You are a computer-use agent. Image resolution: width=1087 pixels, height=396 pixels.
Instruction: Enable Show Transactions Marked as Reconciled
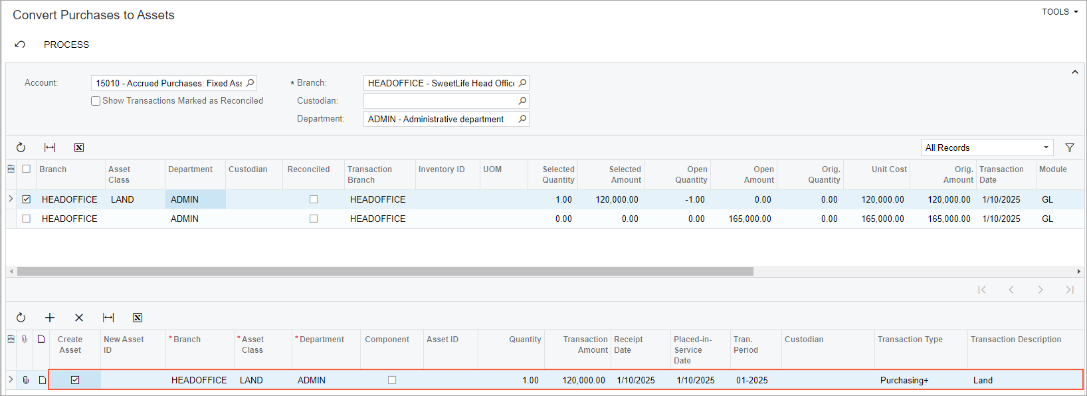(x=96, y=101)
